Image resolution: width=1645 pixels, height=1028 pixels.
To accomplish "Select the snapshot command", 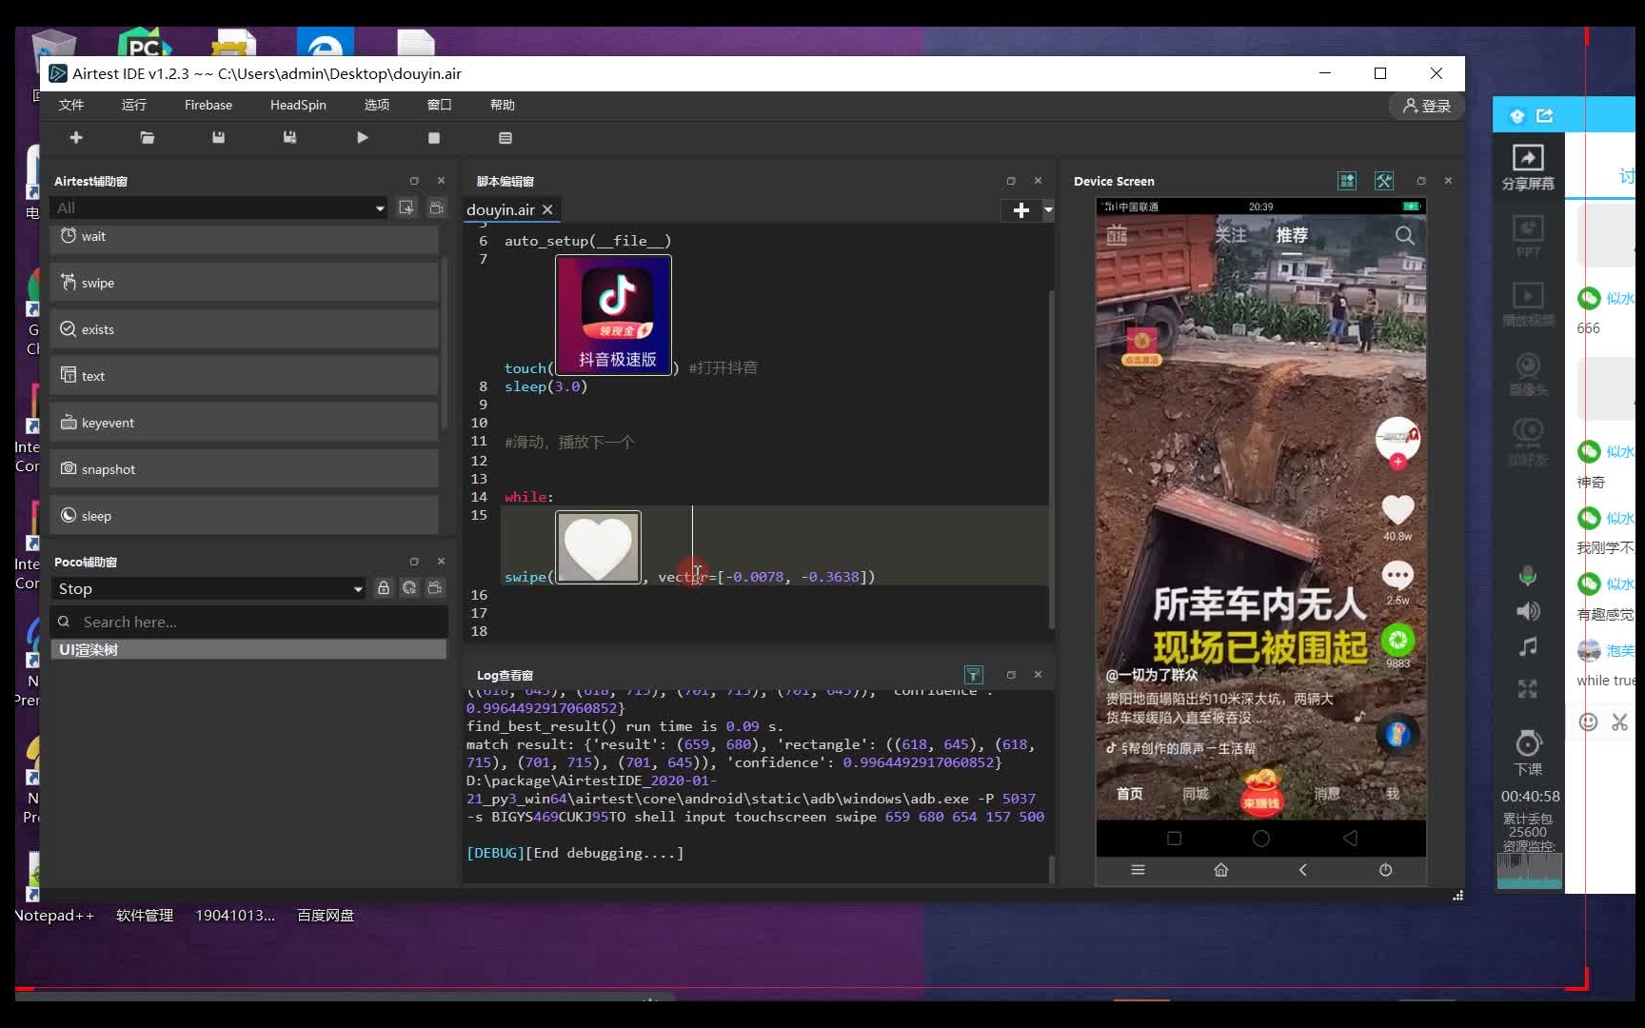I will (244, 469).
